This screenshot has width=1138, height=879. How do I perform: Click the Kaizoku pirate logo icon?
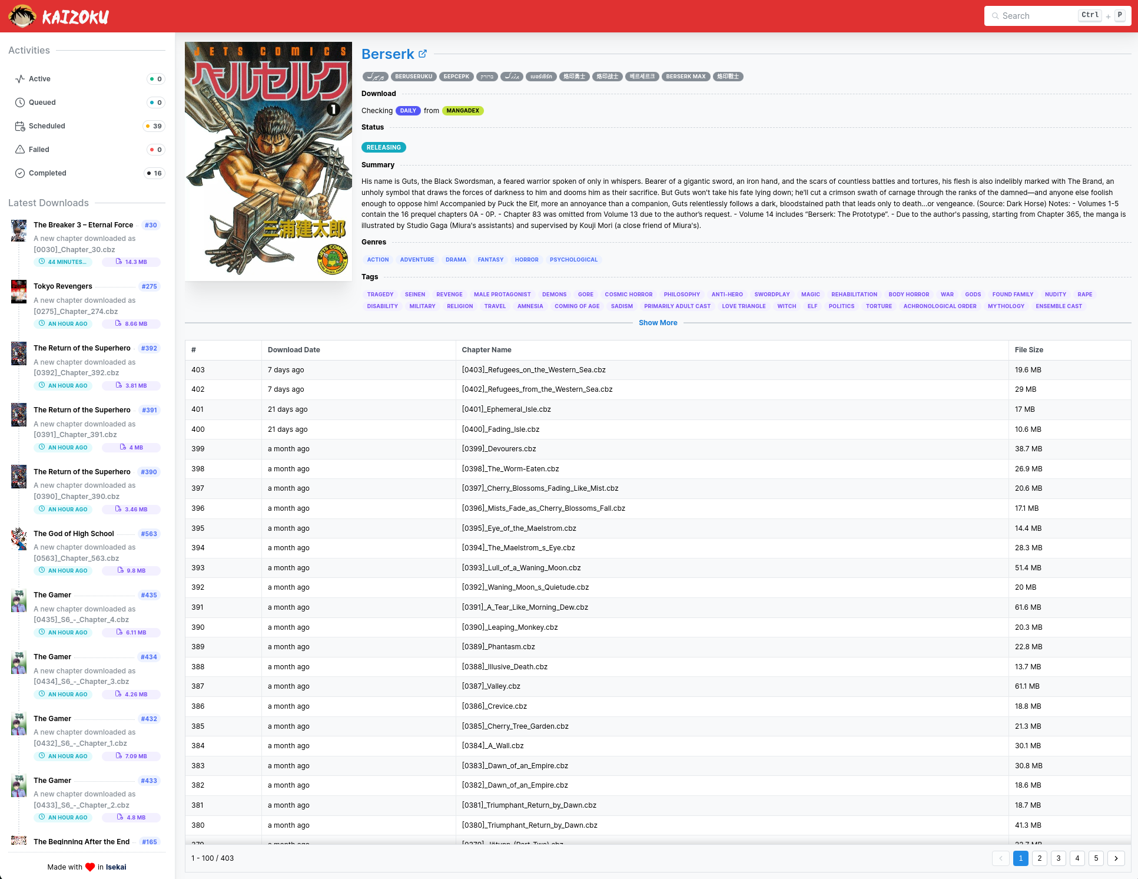[22, 16]
